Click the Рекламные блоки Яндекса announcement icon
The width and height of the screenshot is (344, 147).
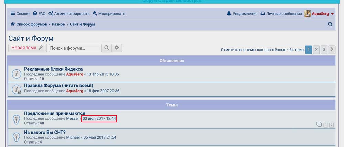point(17,74)
